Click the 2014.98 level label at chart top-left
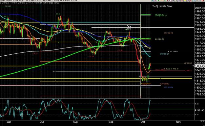 pyautogui.click(x=8, y=6)
